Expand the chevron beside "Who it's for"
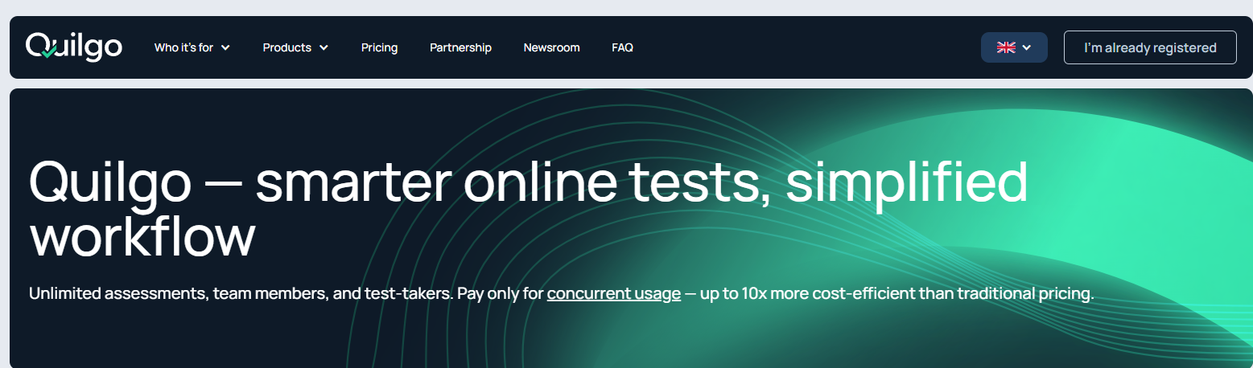The width and height of the screenshot is (1253, 368). click(x=225, y=47)
